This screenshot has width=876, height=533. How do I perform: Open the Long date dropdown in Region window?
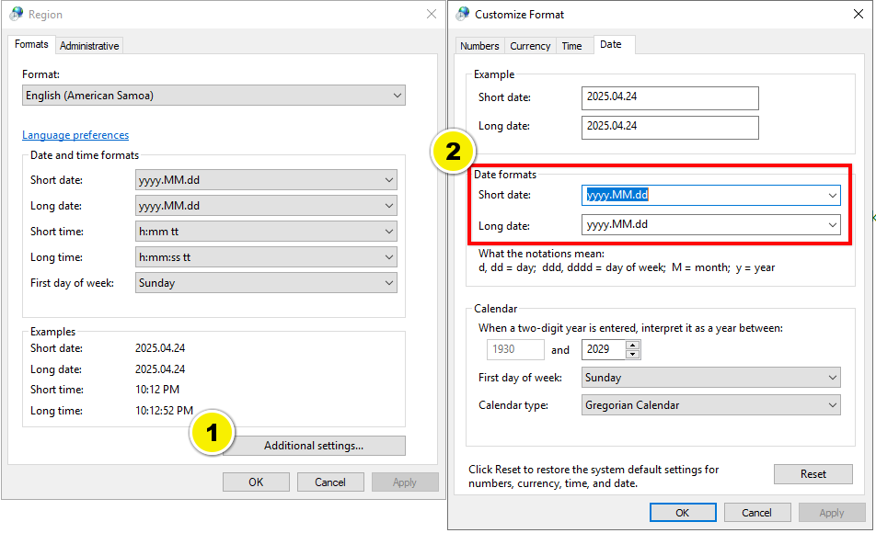(390, 205)
